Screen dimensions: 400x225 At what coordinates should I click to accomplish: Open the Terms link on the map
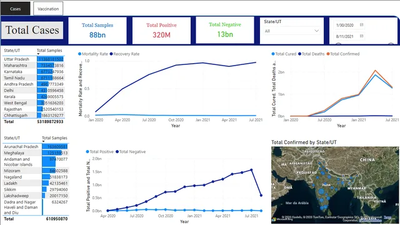pos(387,217)
